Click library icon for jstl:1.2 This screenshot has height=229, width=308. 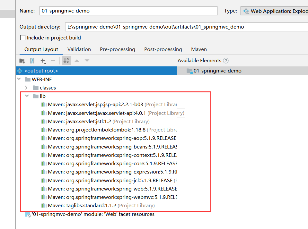tap(44, 122)
